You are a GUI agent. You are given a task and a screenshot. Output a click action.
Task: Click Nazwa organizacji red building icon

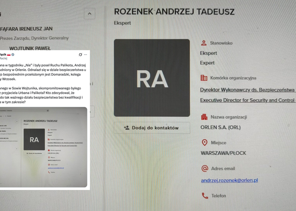(204, 117)
